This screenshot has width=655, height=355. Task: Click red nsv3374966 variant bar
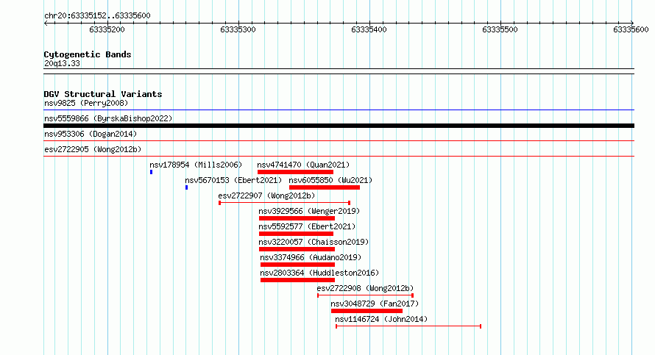pyautogui.click(x=297, y=265)
